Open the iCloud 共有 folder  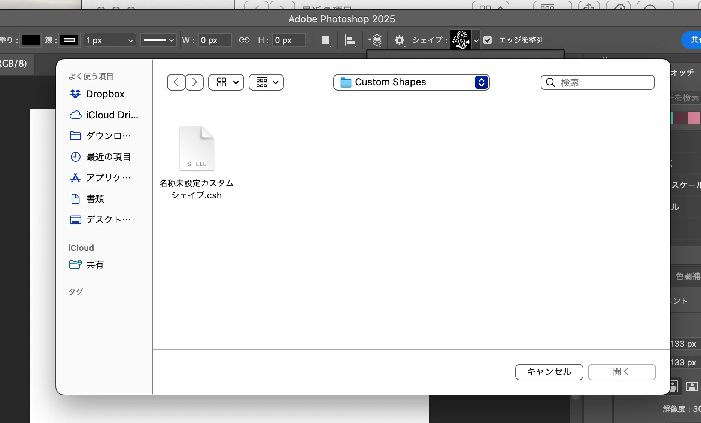(x=87, y=265)
